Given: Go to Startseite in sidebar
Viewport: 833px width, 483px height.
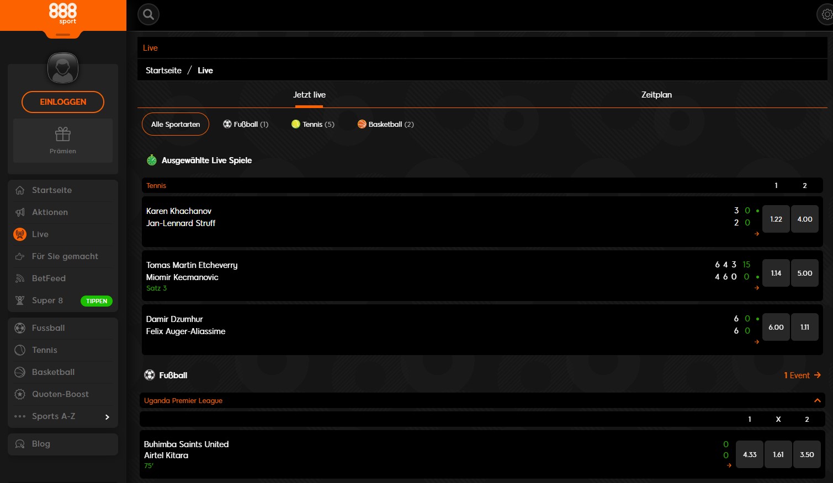Looking at the screenshot, I should coord(52,190).
